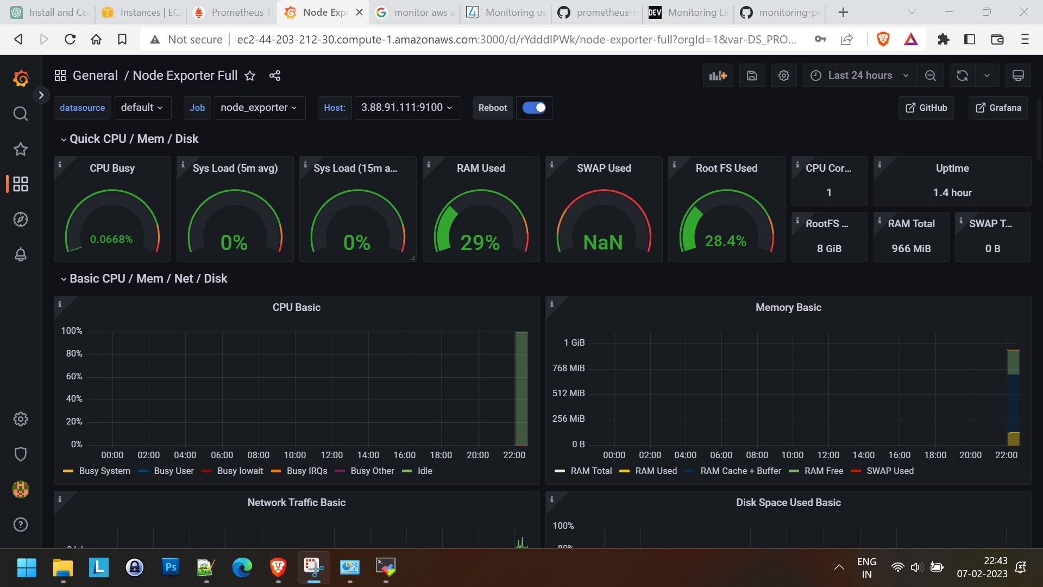This screenshot has height=587, width=1043.
Task: Open the Configuration gear in sidebar
Action: coord(21,419)
